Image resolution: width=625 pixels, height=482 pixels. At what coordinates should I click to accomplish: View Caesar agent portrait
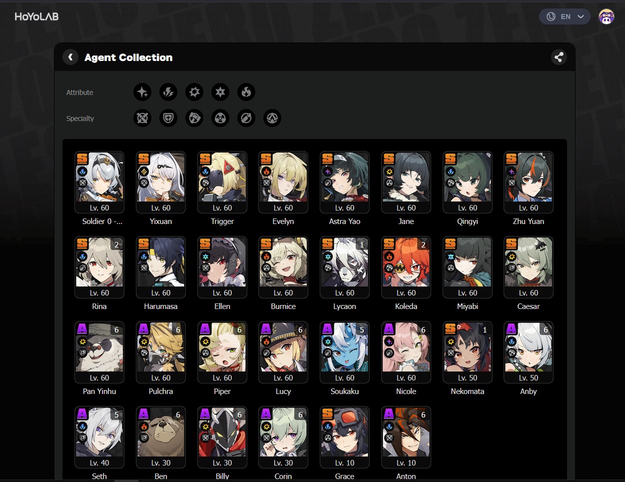click(x=529, y=267)
